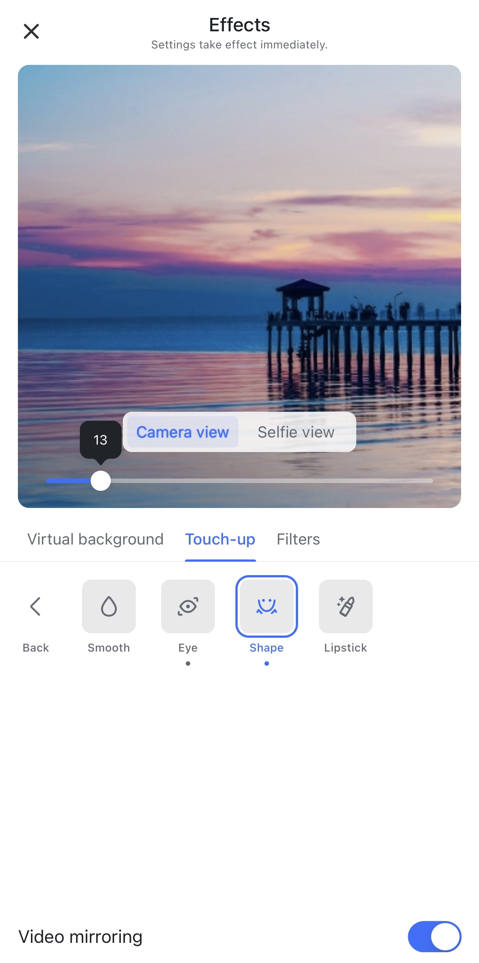The image size is (479, 963).
Task: Tap the Video mirroring label text
Action: click(x=81, y=937)
